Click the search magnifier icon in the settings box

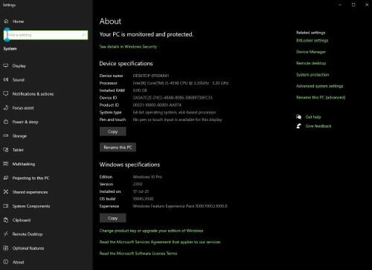pos(84,35)
